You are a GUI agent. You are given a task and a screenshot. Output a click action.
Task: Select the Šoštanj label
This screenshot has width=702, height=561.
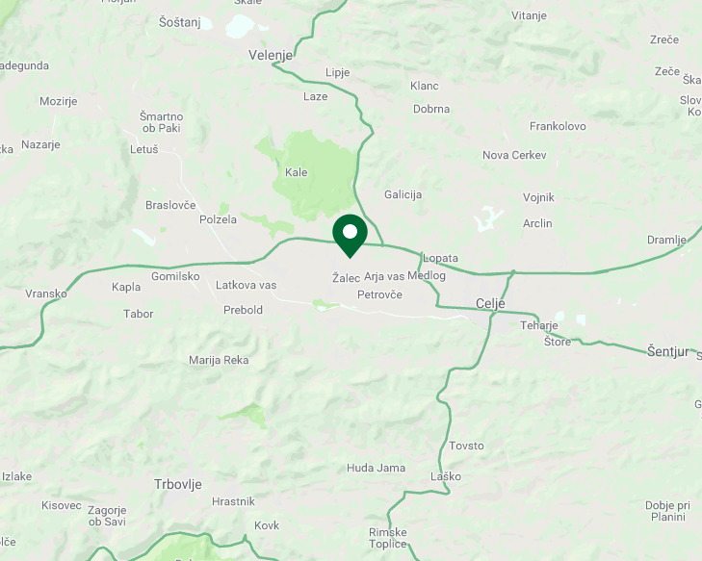(x=179, y=22)
